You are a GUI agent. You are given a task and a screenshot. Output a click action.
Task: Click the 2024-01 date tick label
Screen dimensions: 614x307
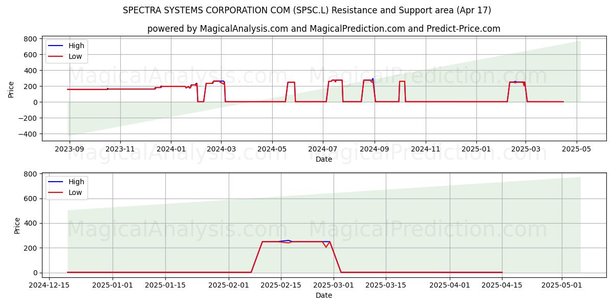(x=171, y=149)
